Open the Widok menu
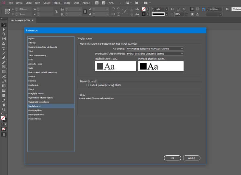Image resolution: width=241 pixels, height=175 pixels. pyautogui.click(x=67, y=3)
